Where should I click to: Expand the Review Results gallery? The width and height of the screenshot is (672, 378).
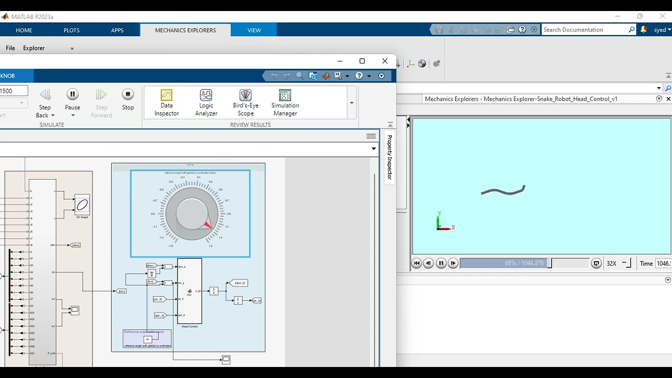pos(352,103)
